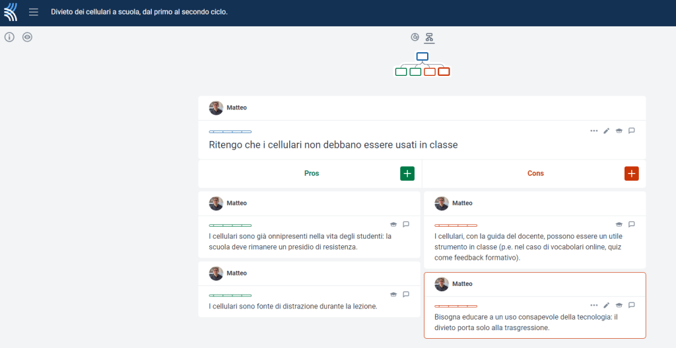Viewport: 676px width, 348px height.
Task: Open the discussion info icon
Action: [x=9, y=37]
